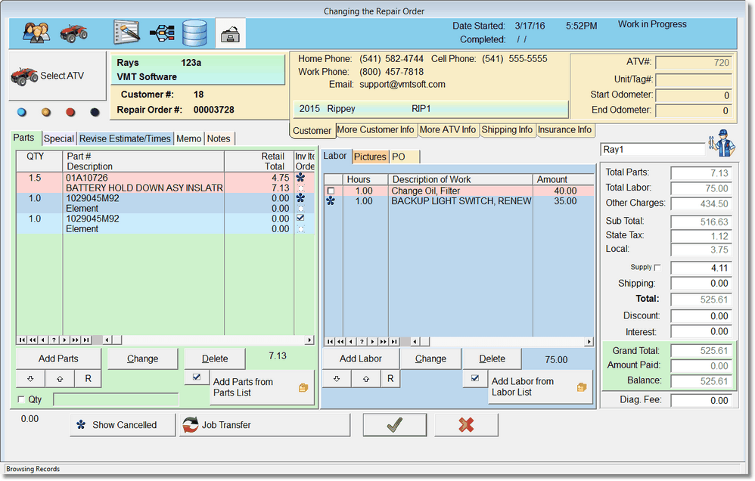
Task: Click the customers people icon in toolbar
Action: [x=36, y=33]
